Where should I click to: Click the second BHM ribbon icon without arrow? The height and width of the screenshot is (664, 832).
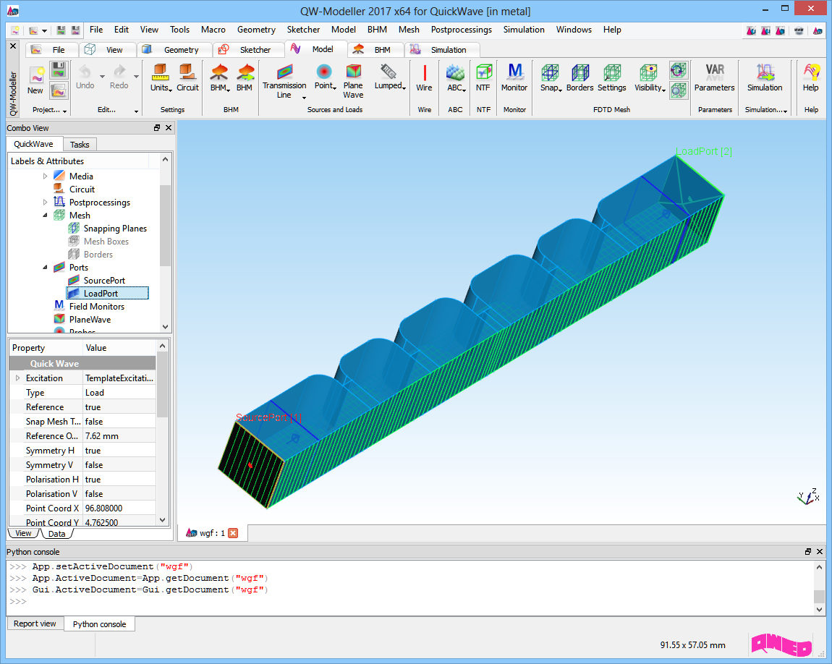(245, 72)
